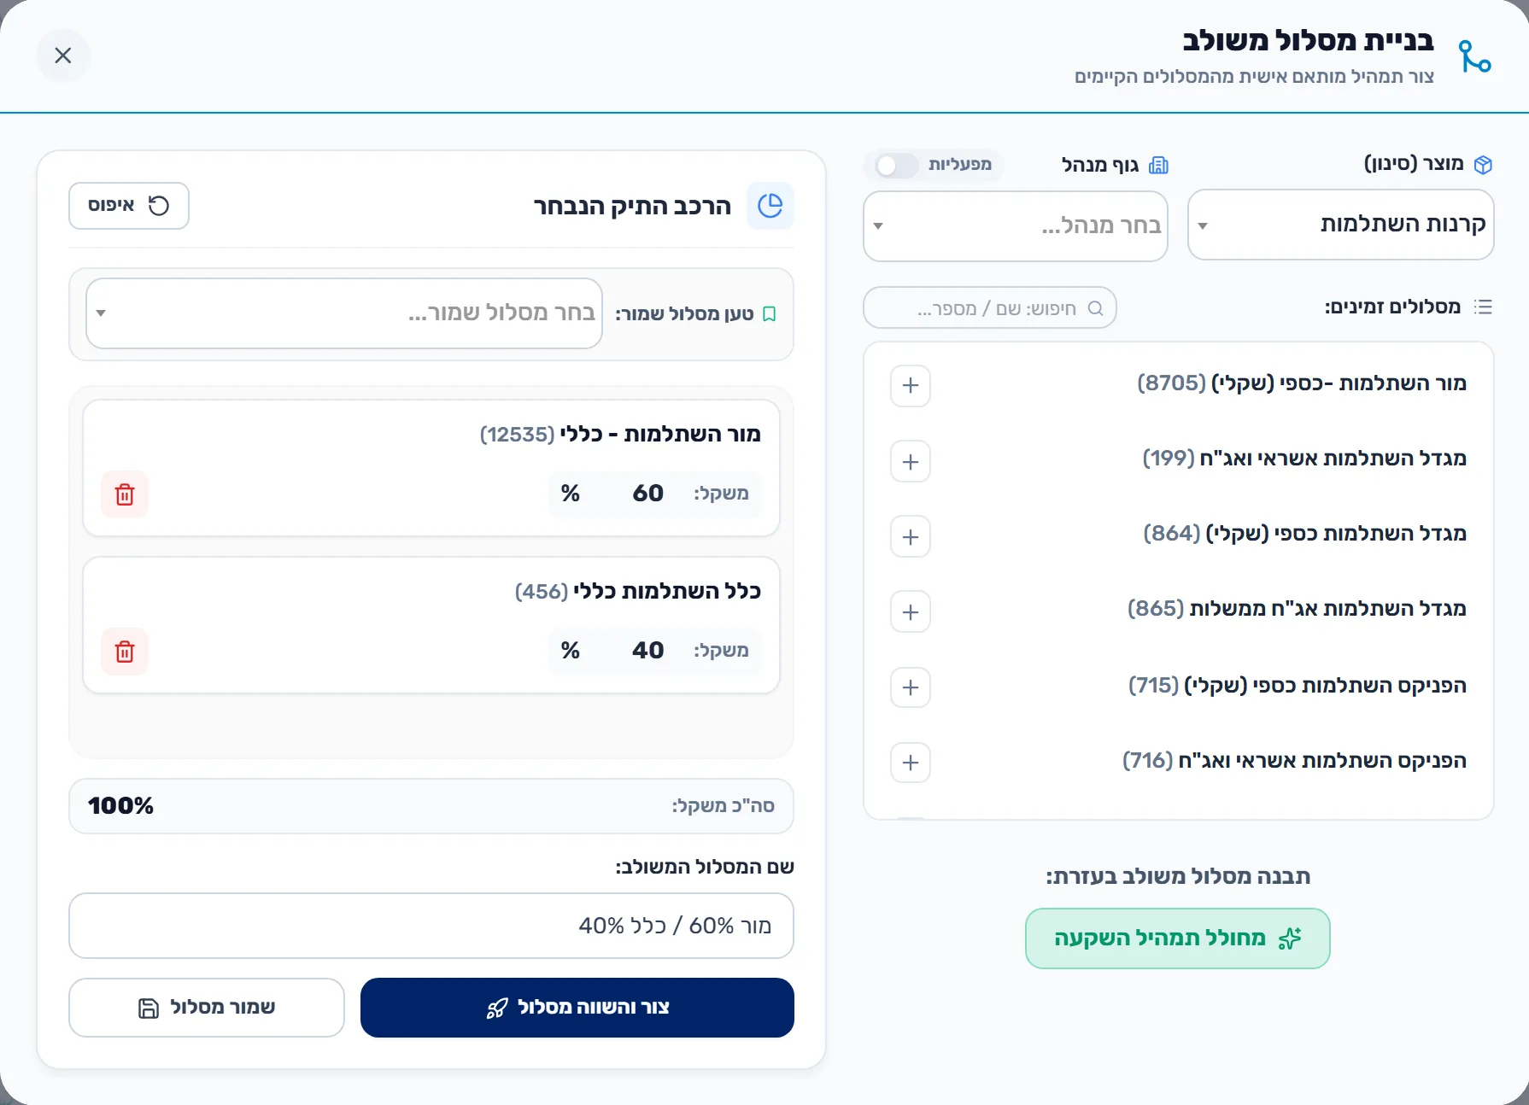Click the heading הרכב התיק הנבחר
This screenshot has width=1529, height=1105.
pos(633,207)
